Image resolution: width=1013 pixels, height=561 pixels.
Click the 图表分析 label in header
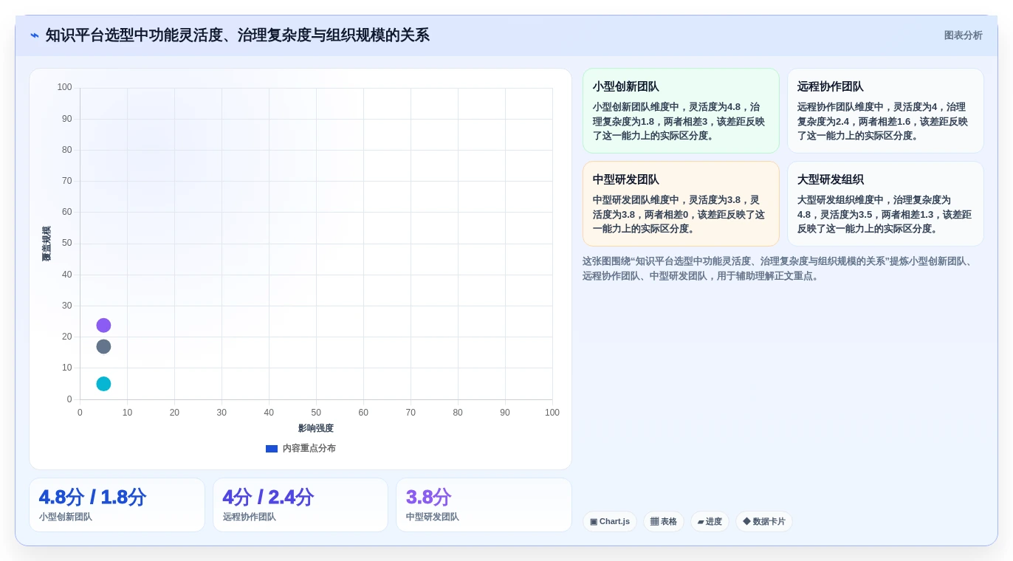[x=963, y=35]
